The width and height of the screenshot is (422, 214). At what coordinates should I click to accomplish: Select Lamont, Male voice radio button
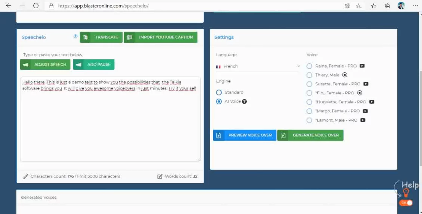[x=309, y=120]
